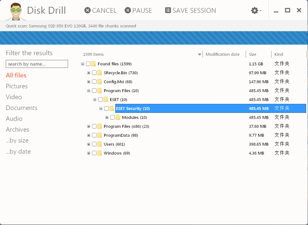Check the $Recycle.Bin checkbox
Viewport: 308px width, 225px height.
(94, 73)
